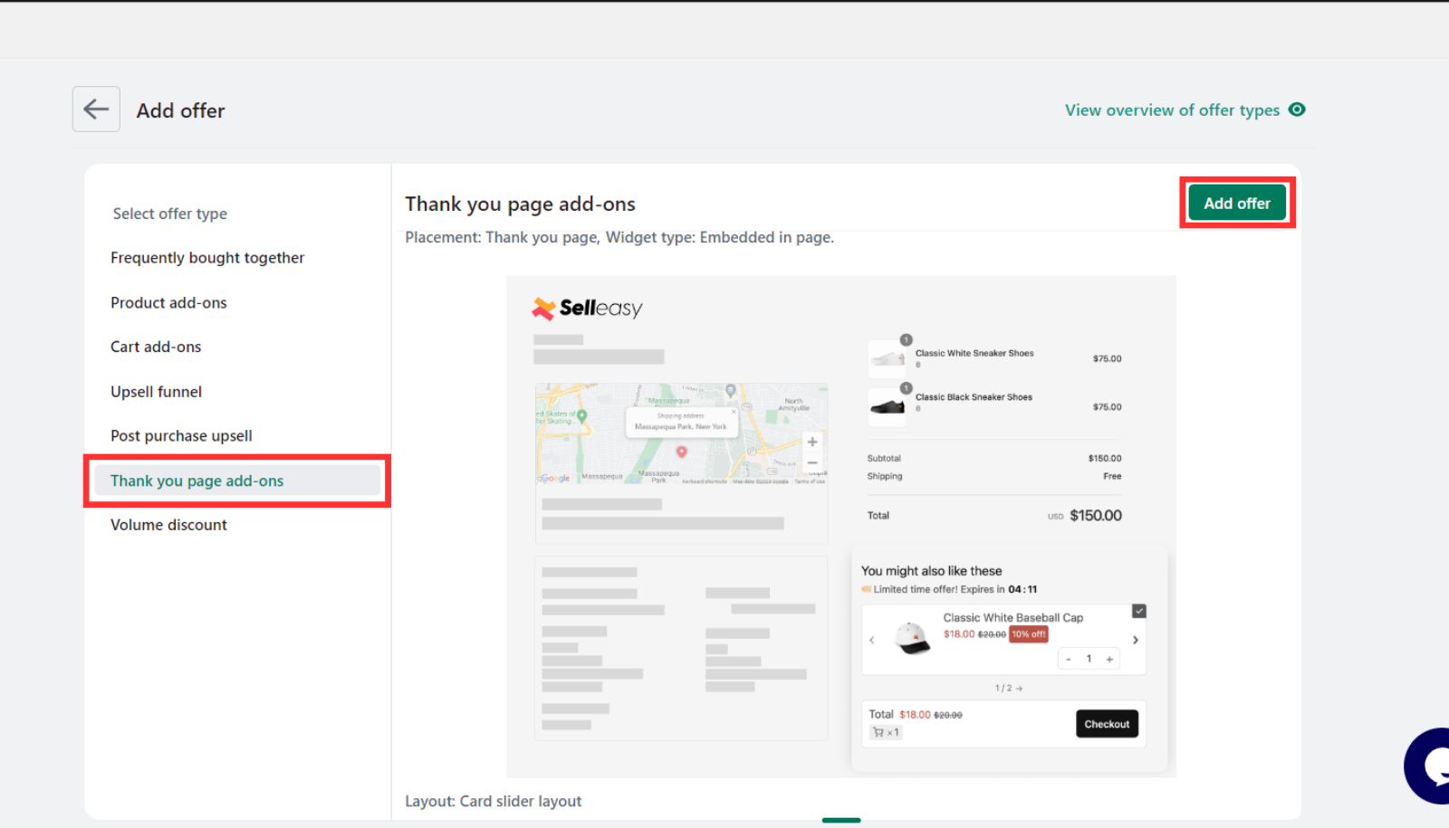Click the map pin on shipping address
This screenshot has height=828, width=1449.
click(682, 452)
